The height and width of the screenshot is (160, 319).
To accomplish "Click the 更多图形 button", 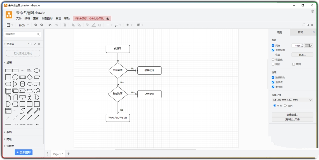I will [23, 153].
